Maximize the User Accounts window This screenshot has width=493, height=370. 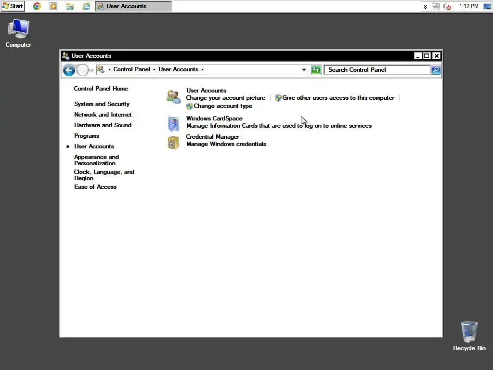coord(427,56)
